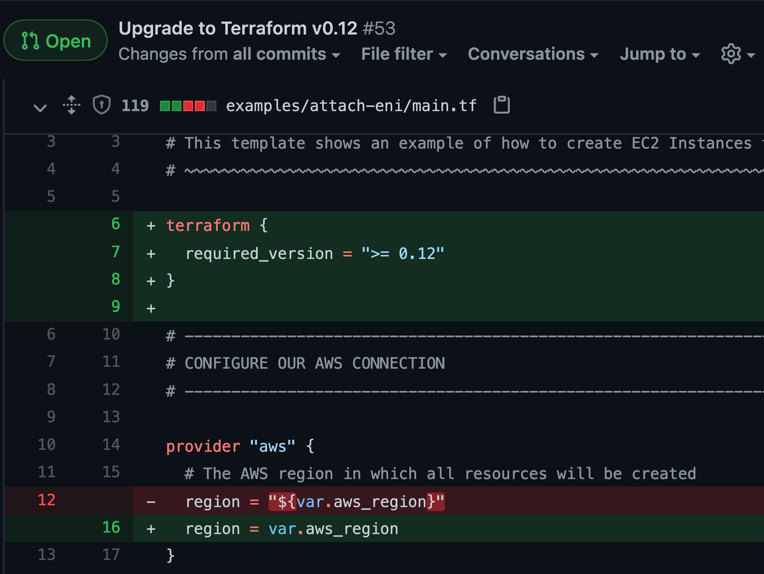Click the diffstat colored squares bar
The image size is (764, 574).
pyautogui.click(x=188, y=106)
